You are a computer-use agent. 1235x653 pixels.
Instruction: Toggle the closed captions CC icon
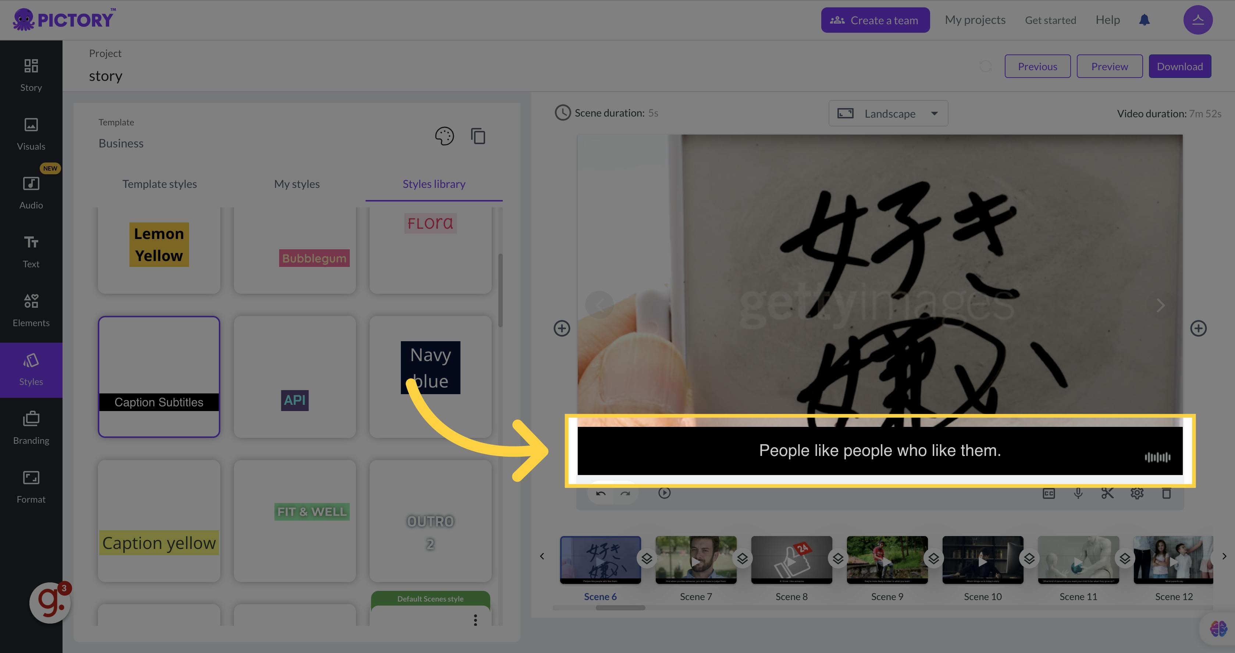(1049, 493)
